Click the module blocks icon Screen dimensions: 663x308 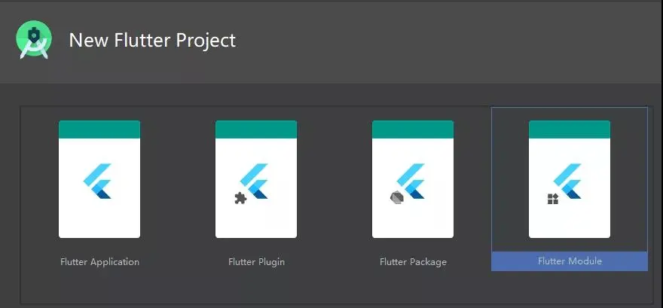click(x=553, y=199)
